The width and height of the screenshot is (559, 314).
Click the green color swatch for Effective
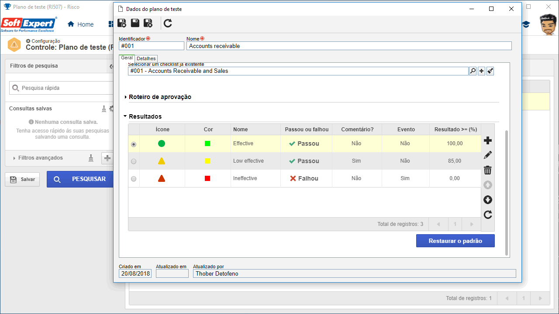tap(207, 143)
